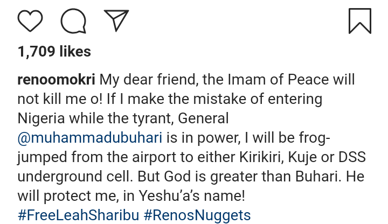The width and height of the screenshot is (388, 224).
Task: Open the renoomokri profile from the caption
Action: (57, 80)
